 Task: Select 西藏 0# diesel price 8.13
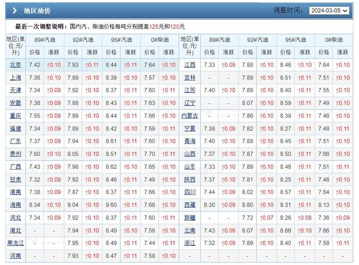coord(324,205)
